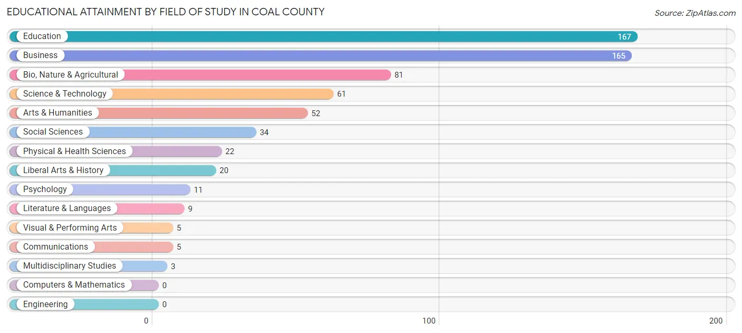Click the Visual & Performing Arts label
Screen dimensions: 742x333
[70, 228]
